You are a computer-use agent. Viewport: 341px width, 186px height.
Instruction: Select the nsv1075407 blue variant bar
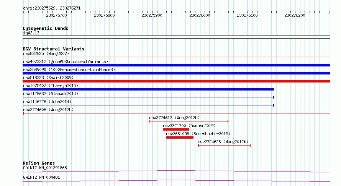point(148,89)
